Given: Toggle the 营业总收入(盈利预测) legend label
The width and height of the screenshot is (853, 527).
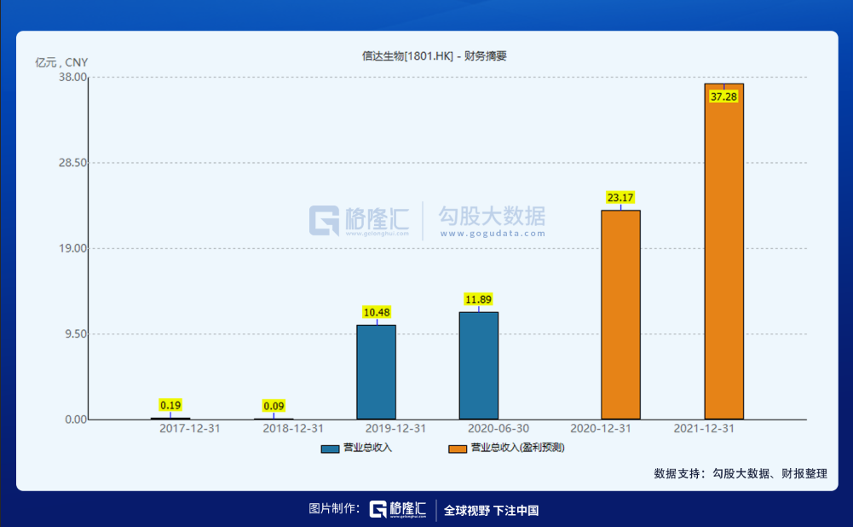Looking at the screenshot, I should pos(517,448).
